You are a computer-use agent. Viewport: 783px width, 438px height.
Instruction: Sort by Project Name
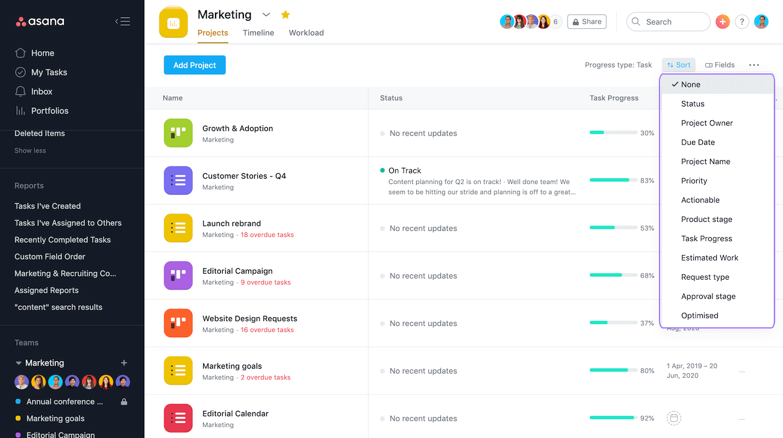[717, 161]
